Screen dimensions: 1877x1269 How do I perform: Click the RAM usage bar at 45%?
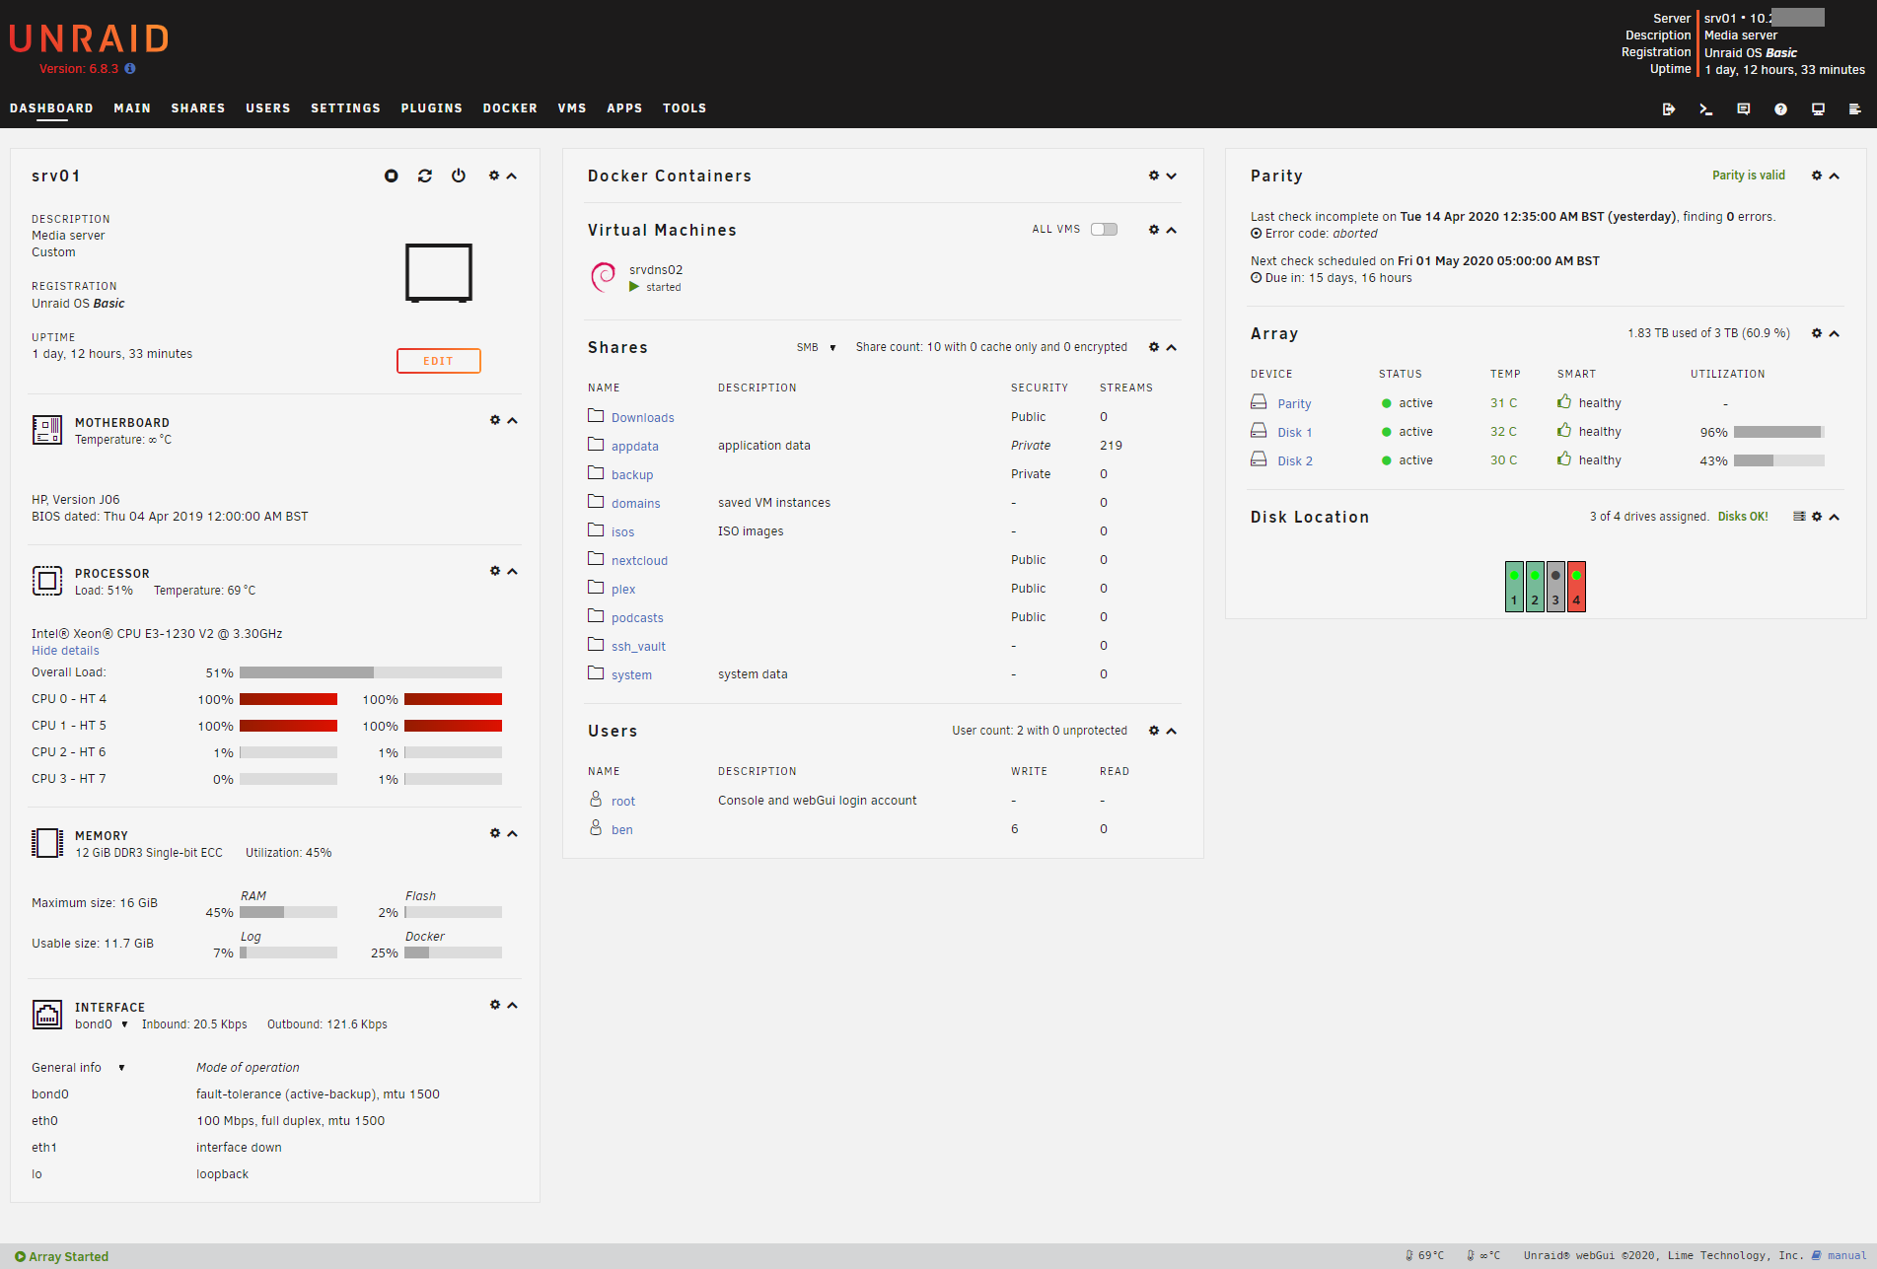coord(288,912)
